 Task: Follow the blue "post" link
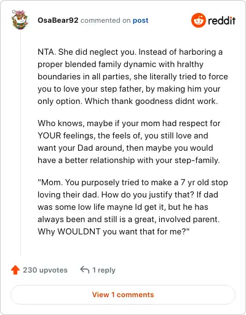pyautogui.click(x=140, y=20)
